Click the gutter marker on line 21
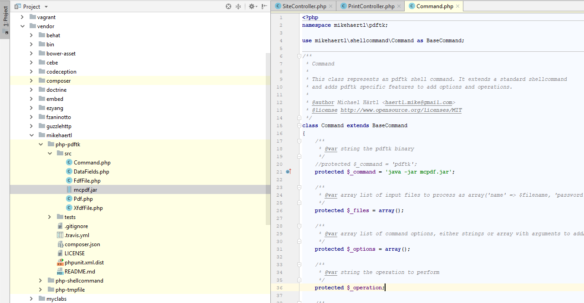This screenshot has width=584, height=303. pos(288,172)
